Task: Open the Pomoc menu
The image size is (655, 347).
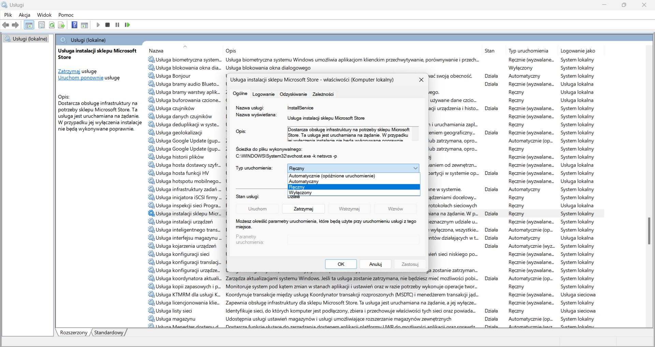Action: pyautogui.click(x=66, y=15)
